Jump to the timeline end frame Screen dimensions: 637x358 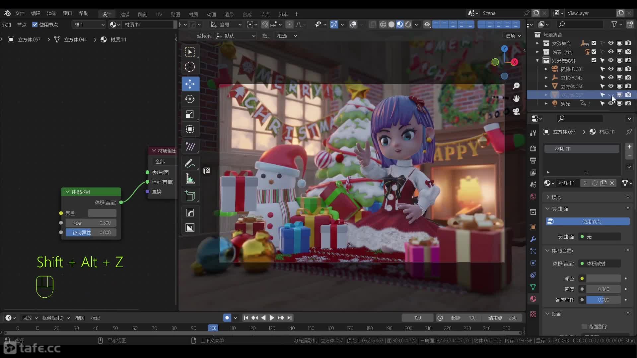pos(290,318)
